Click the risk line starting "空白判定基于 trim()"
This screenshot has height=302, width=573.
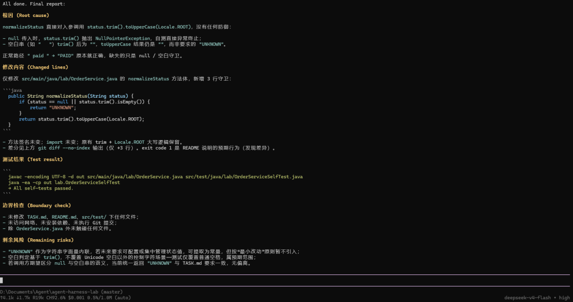(x=129, y=257)
